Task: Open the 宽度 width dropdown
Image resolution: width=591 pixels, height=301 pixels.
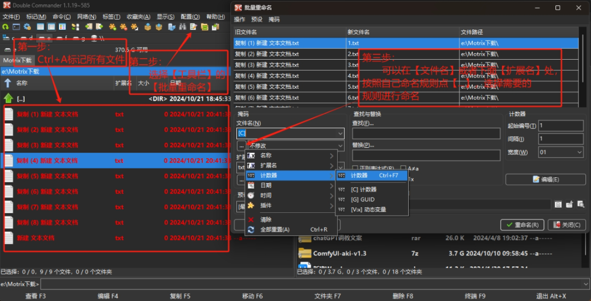Action: pyautogui.click(x=561, y=152)
